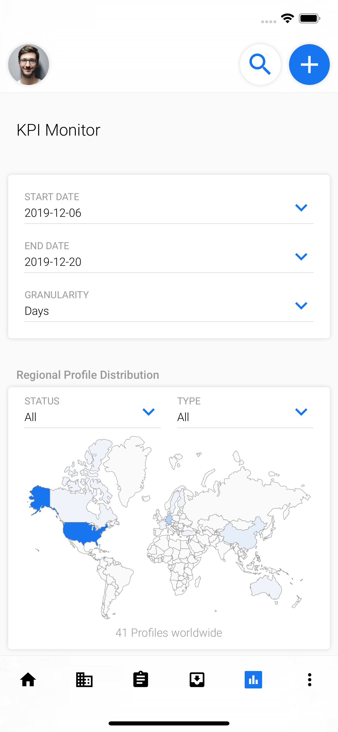The width and height of the screenshot is (338, 732).
Task: Open the three-dot more menu
Action: click(309, 679)
